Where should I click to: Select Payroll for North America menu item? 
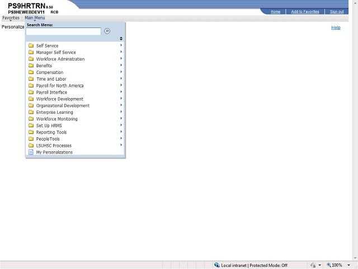60,86
